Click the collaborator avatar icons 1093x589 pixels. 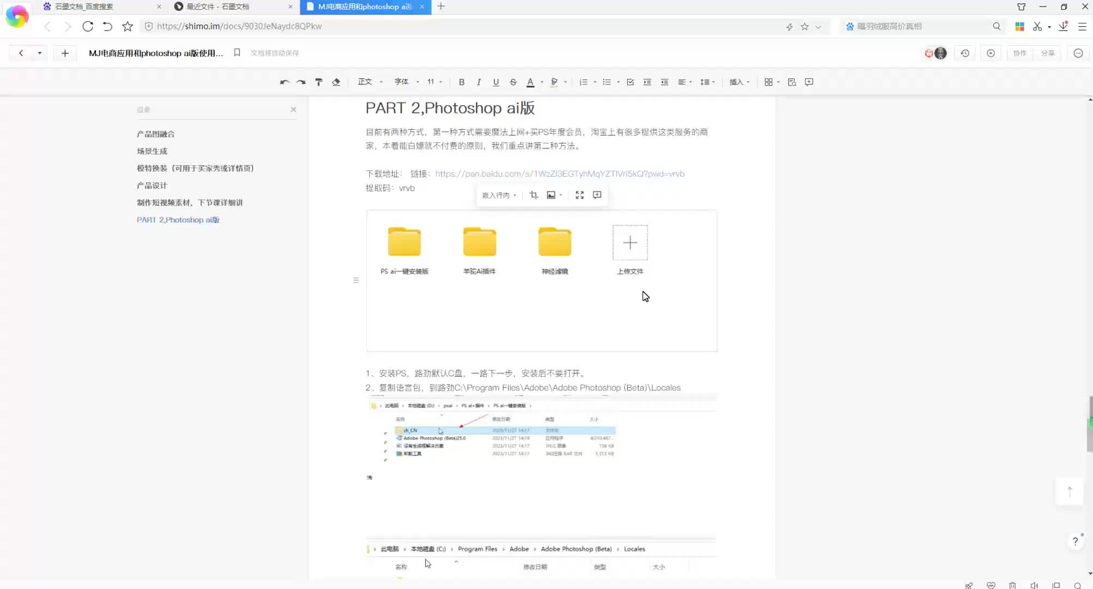coord(936,53)
